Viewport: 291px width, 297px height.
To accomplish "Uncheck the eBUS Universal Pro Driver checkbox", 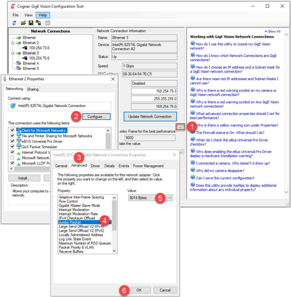I will pyautogui.click(x=12, y=141).
